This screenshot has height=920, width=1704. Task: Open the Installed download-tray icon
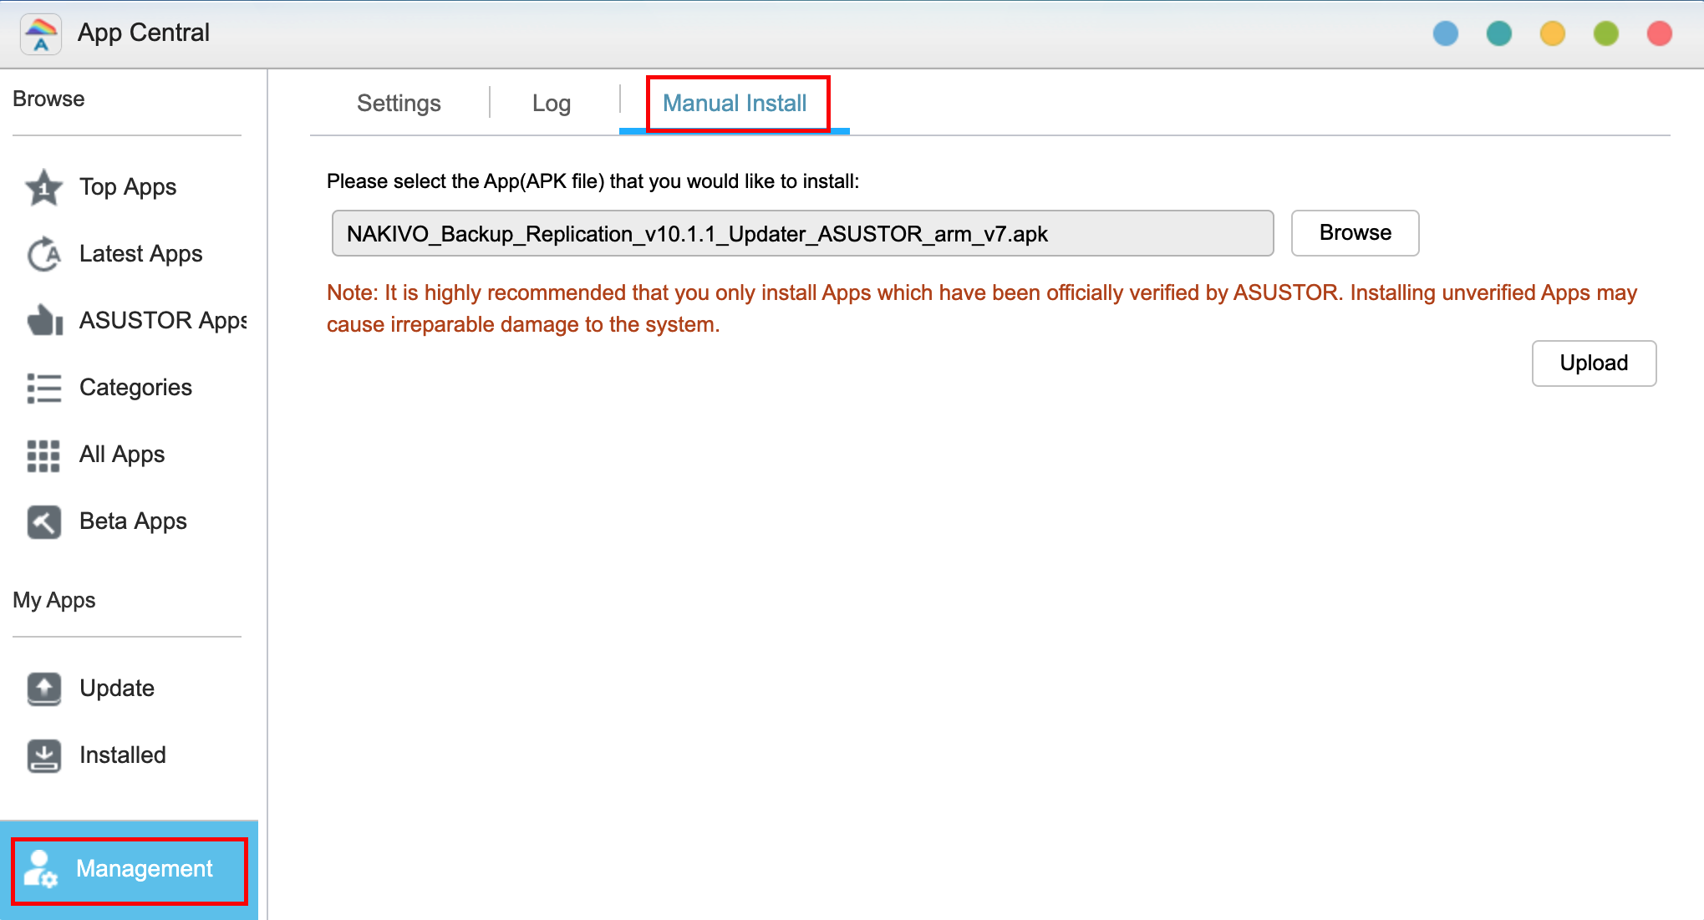click(x=44, y=755)
